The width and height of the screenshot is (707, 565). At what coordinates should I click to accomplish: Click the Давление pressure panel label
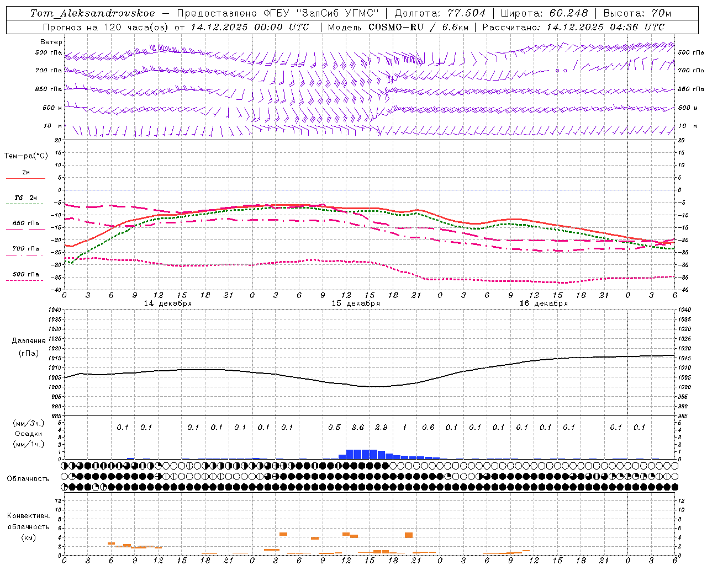point(29,341)
